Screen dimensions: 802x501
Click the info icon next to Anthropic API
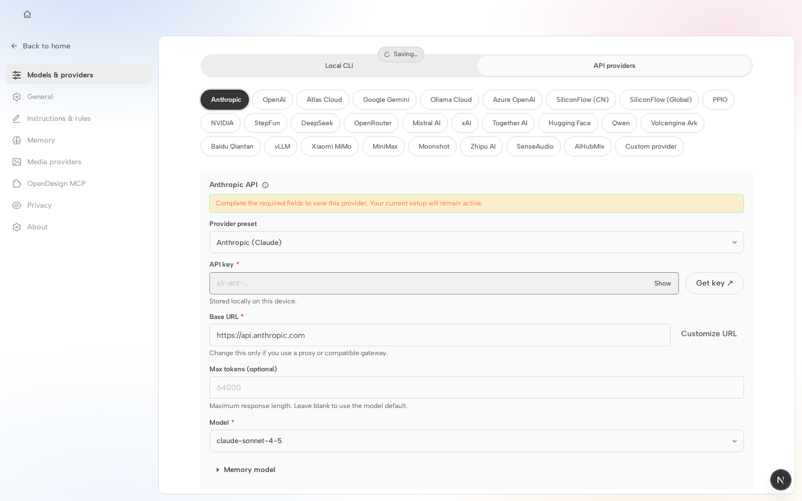[265, 185]
